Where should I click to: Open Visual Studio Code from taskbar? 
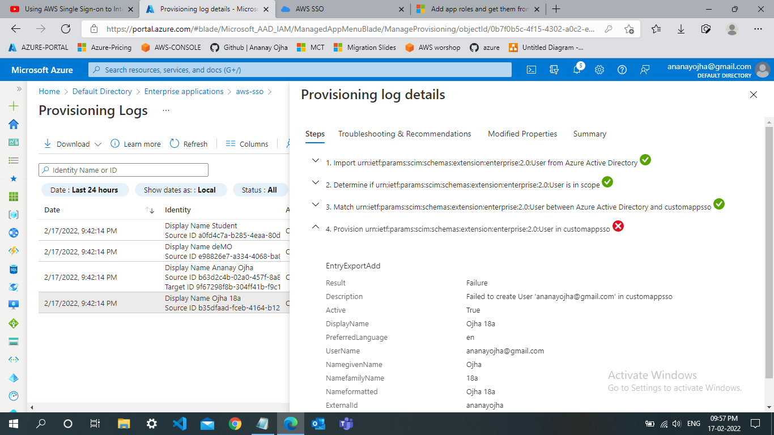pos(180,423)
